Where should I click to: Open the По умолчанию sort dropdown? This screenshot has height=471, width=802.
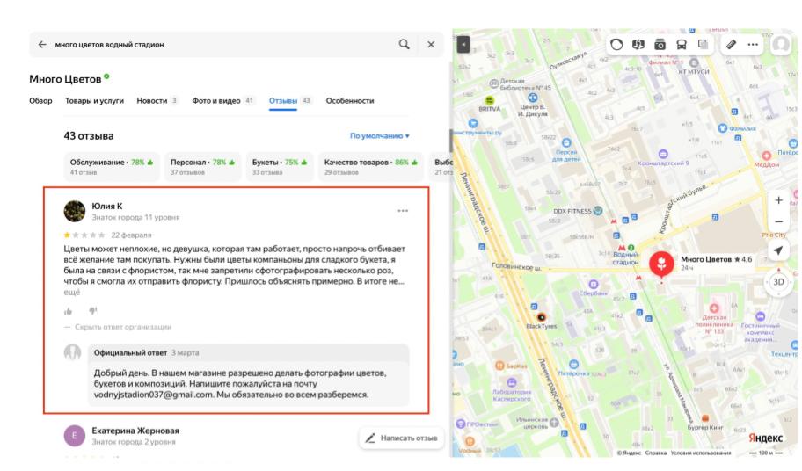[380, 136]
